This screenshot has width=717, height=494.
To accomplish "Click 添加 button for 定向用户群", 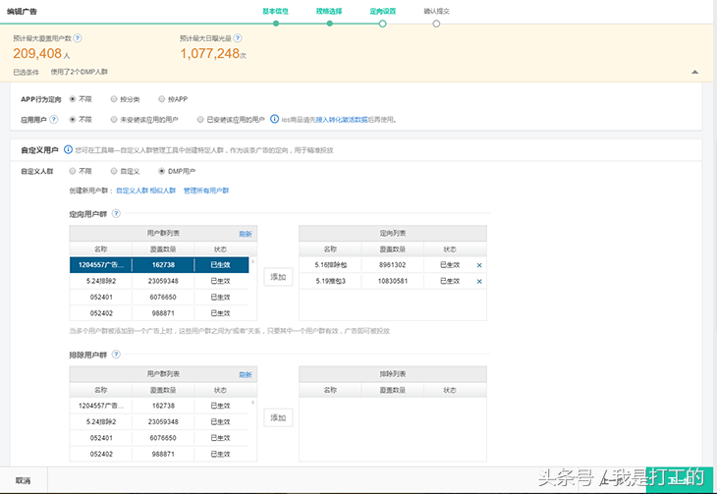I will tap(278, 277).
